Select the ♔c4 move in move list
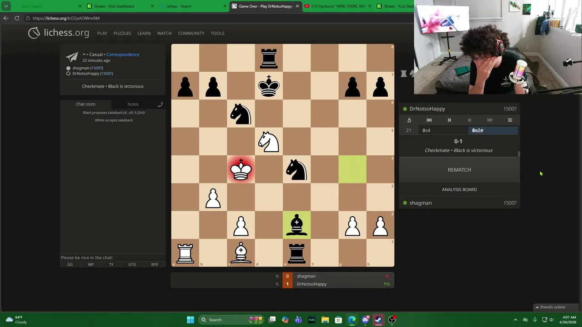The height and width of the screenshot is (327, 582). (x=443, y=130)
